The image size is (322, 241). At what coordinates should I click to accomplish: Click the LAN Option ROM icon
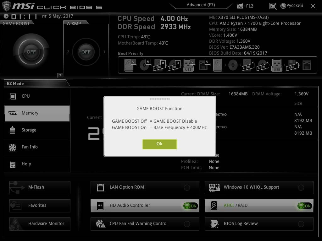[100, 188]
